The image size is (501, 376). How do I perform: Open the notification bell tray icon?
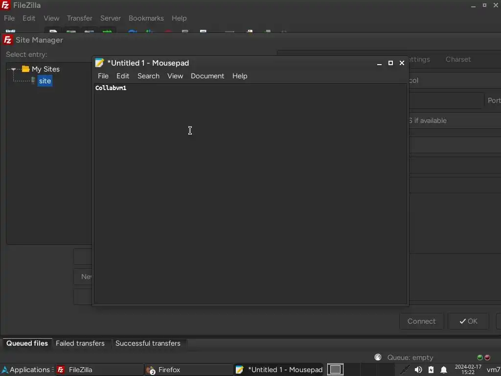pos(444,370)
